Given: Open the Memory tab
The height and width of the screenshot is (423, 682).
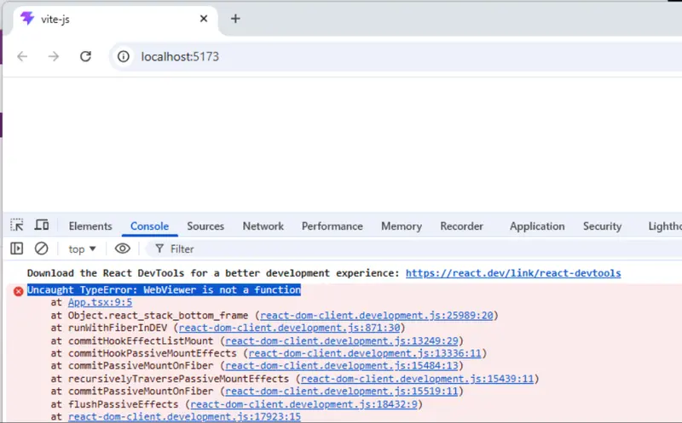Looking at the screenshot, I should (402, 226).
